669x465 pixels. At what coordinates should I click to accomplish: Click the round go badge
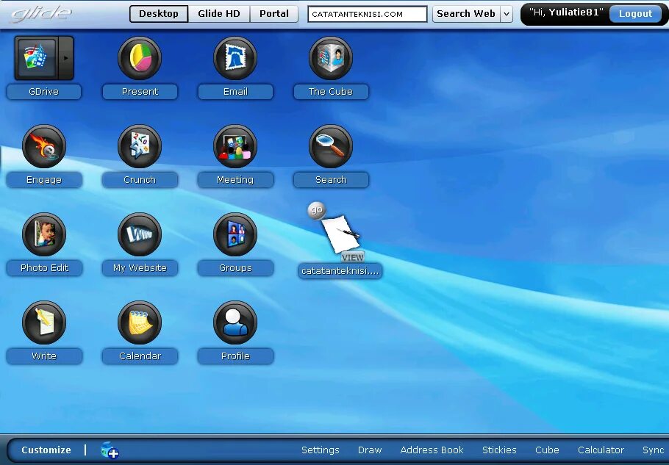pos(317,209)
